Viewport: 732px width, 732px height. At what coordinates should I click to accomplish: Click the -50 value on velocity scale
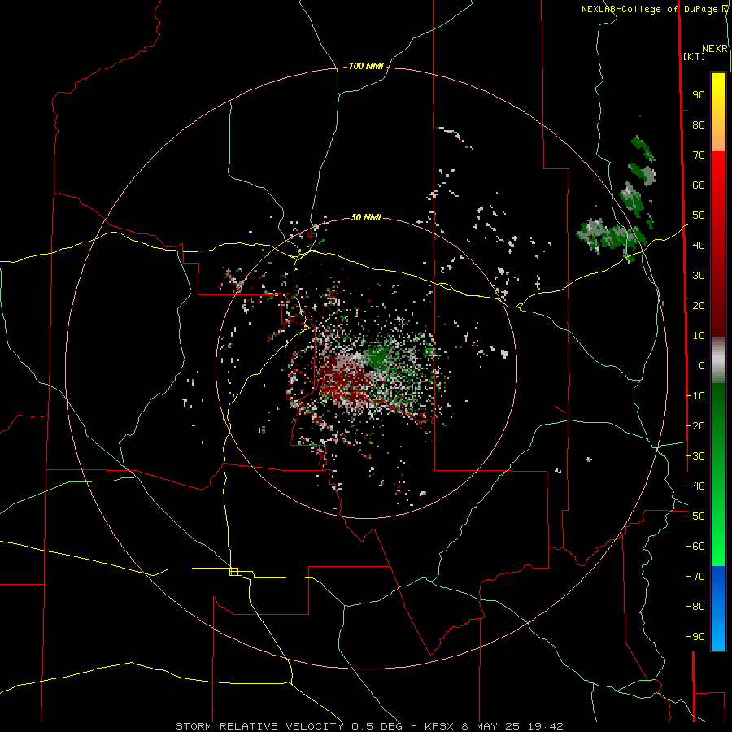(x=695, y=516)
